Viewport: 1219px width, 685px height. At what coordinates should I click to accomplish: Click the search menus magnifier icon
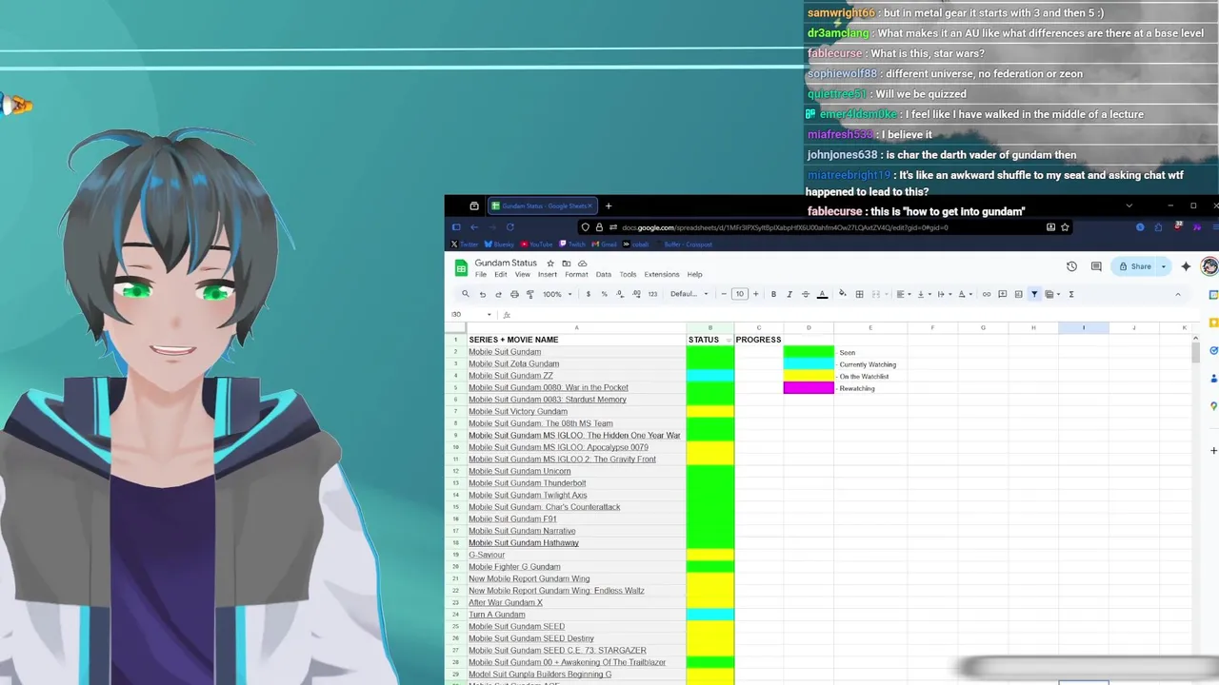point(466,294)
